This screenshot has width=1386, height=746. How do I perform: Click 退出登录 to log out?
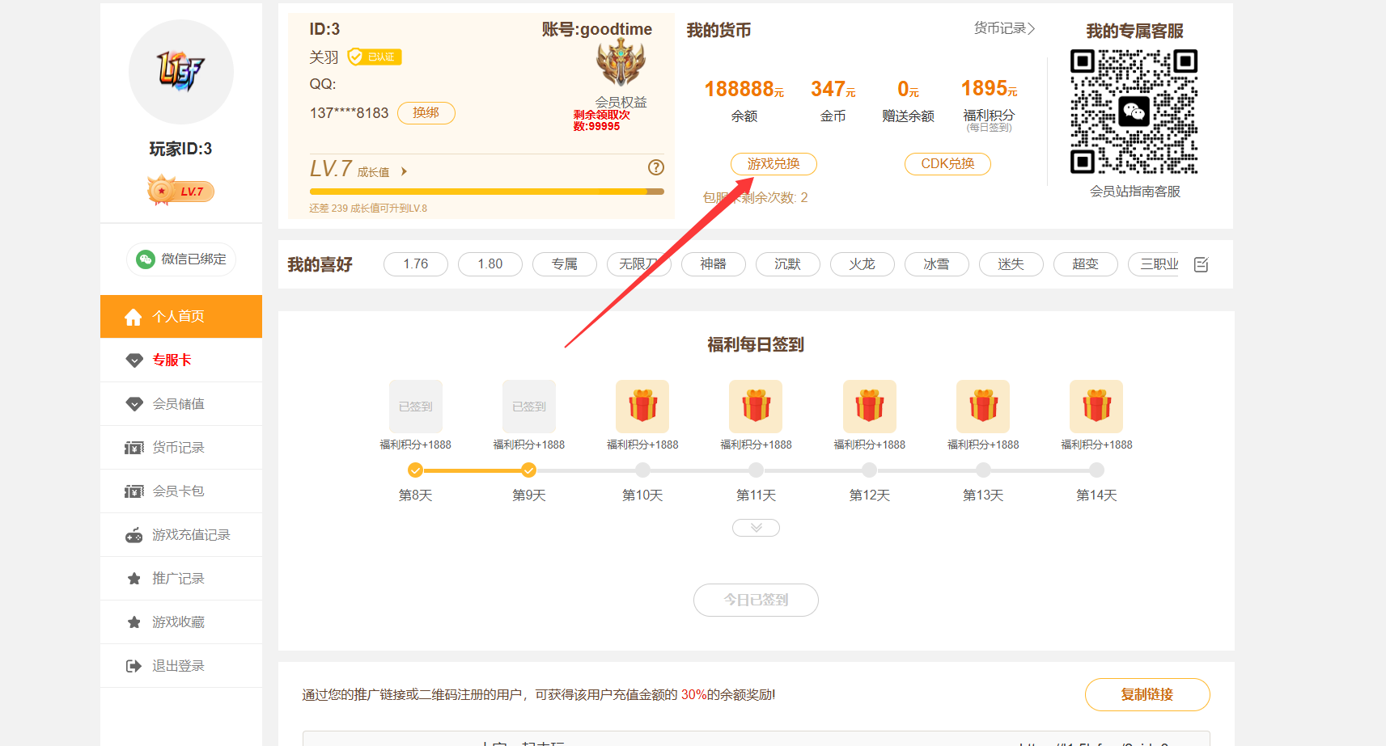181,665
